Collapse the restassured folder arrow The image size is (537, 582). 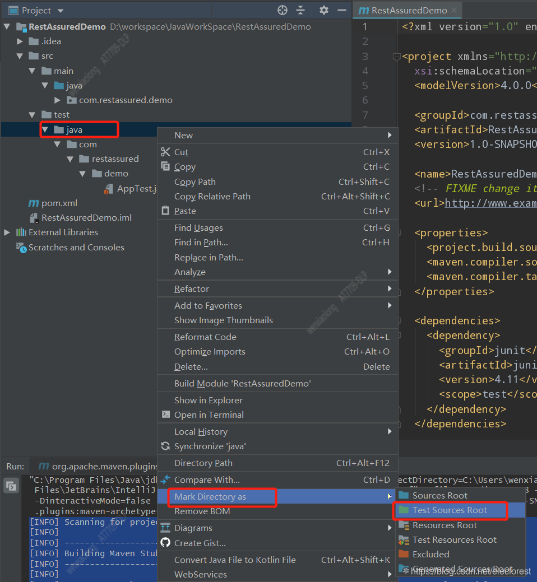(x=70, y=159)
